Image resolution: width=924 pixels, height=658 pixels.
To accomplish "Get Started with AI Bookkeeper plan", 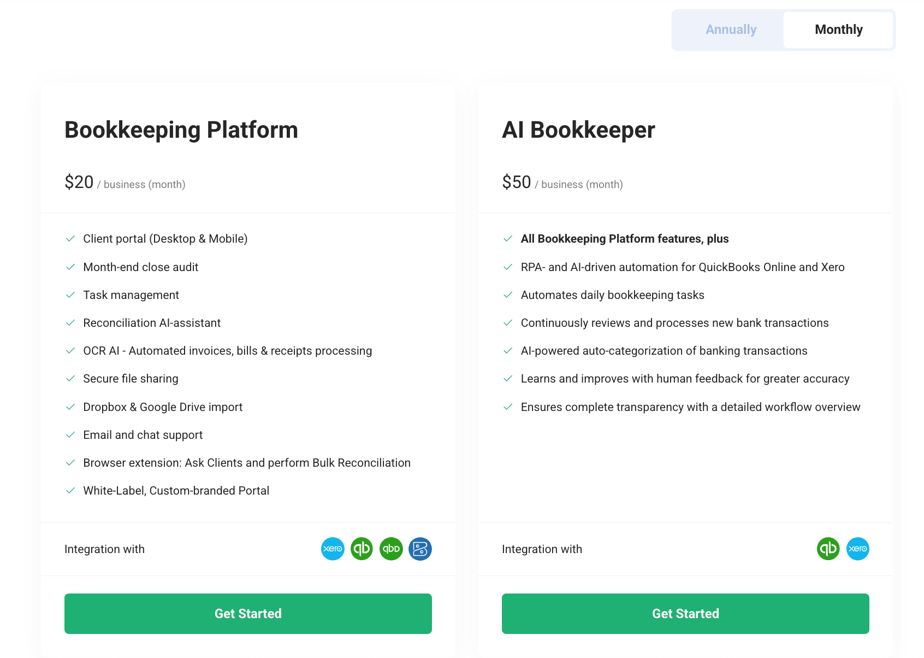I will coord(685,614).
